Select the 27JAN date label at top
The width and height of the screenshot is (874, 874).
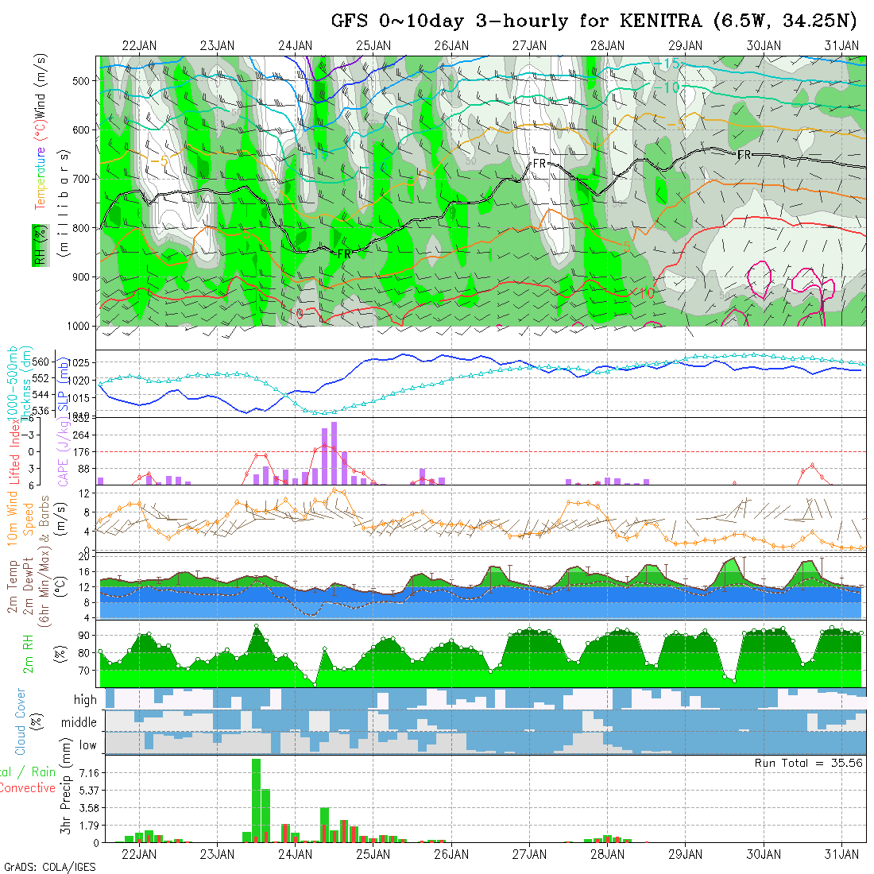click(x=529, y=45)
